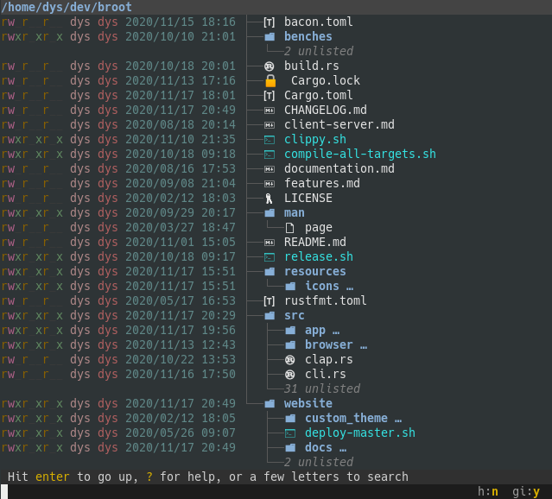Click the padlock icon of Cargo.lock

270,80
